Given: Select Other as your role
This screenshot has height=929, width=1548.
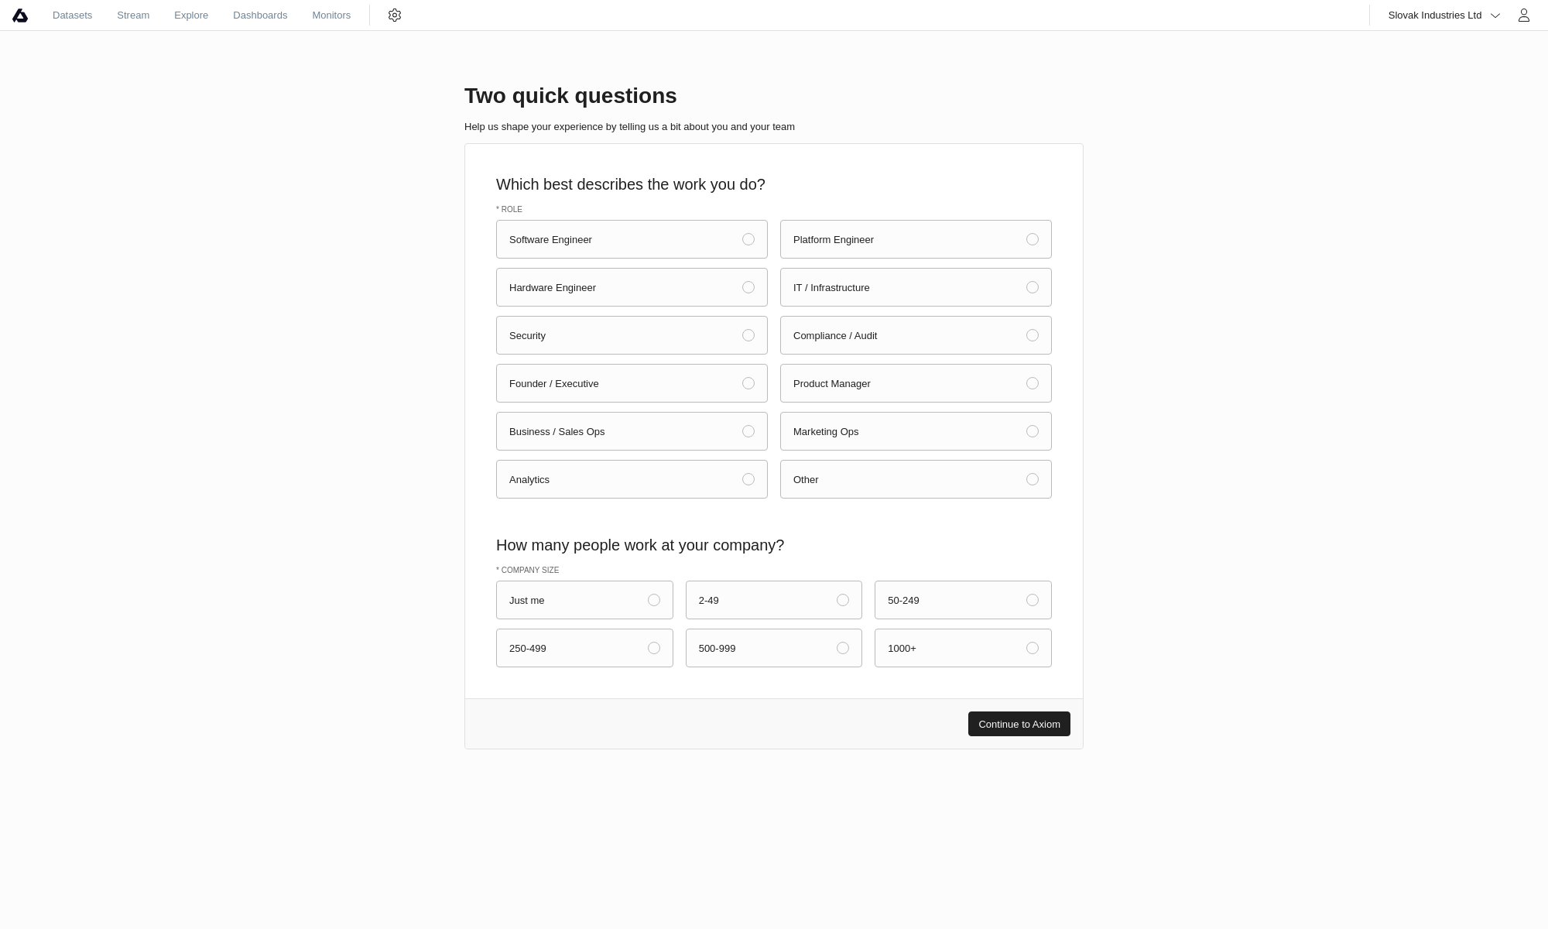Looking at the screenshot, I should (x=916, y=479).
